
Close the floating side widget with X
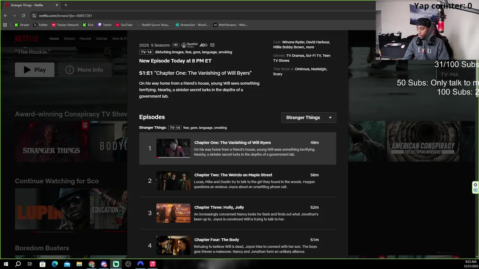[476, 185]
